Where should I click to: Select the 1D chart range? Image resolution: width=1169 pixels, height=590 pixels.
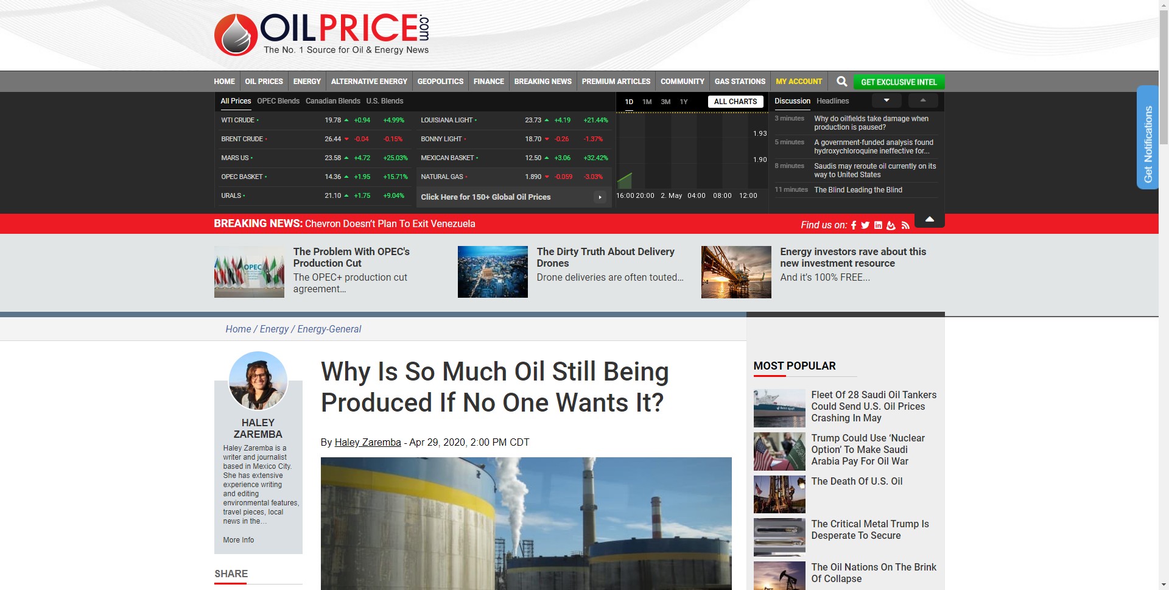[x=629, y=102]
